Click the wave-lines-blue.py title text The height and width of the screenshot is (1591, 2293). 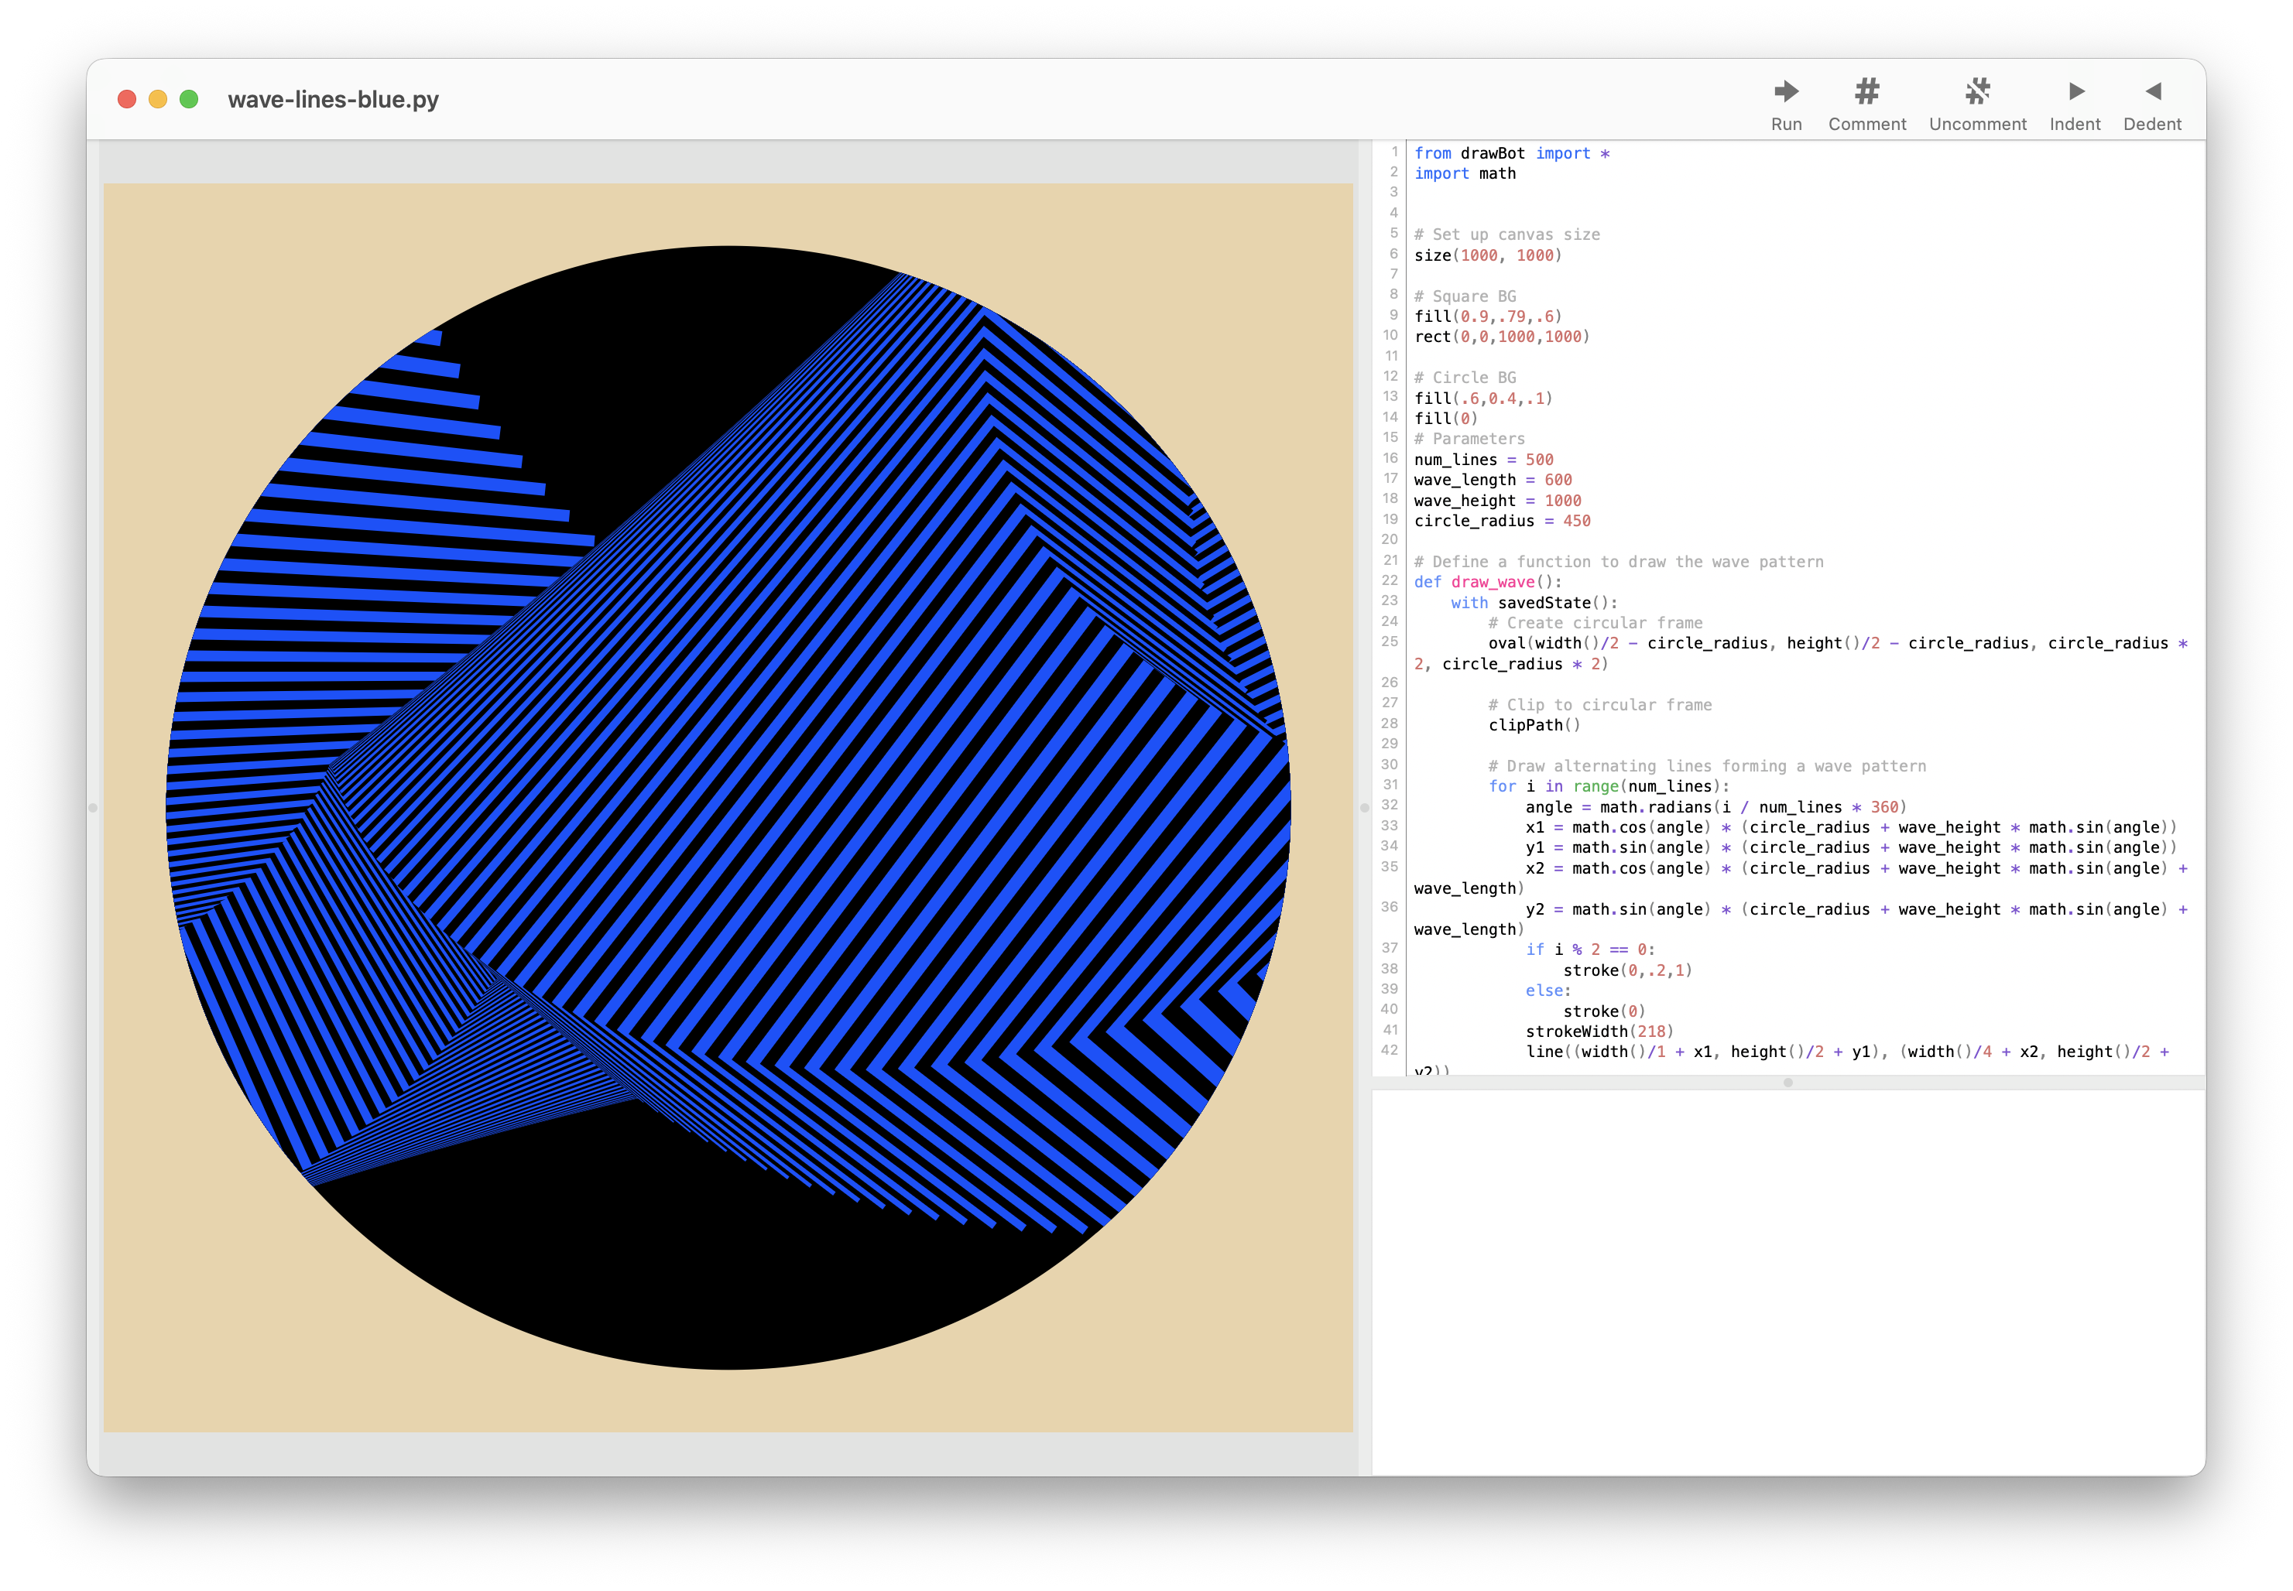(334, 99)
